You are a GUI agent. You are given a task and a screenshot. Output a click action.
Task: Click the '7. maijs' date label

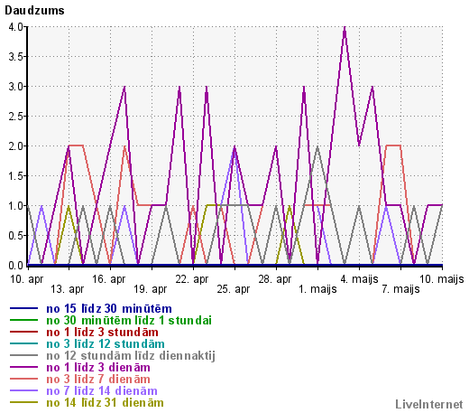point(400,289)
